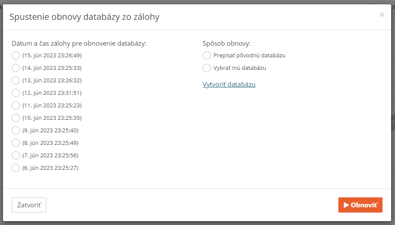Click the Prepísať pôvodnú databázu label text
This screenshot has width=395, height=225.
tap(249, 55)
